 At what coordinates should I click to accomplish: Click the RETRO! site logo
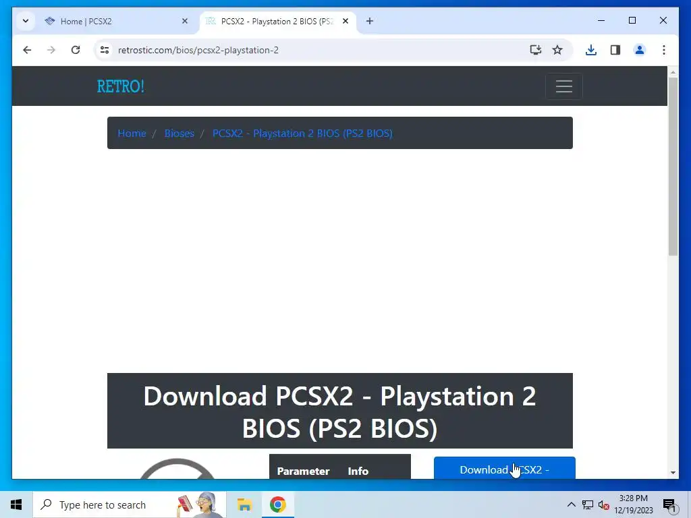point(120,86)
